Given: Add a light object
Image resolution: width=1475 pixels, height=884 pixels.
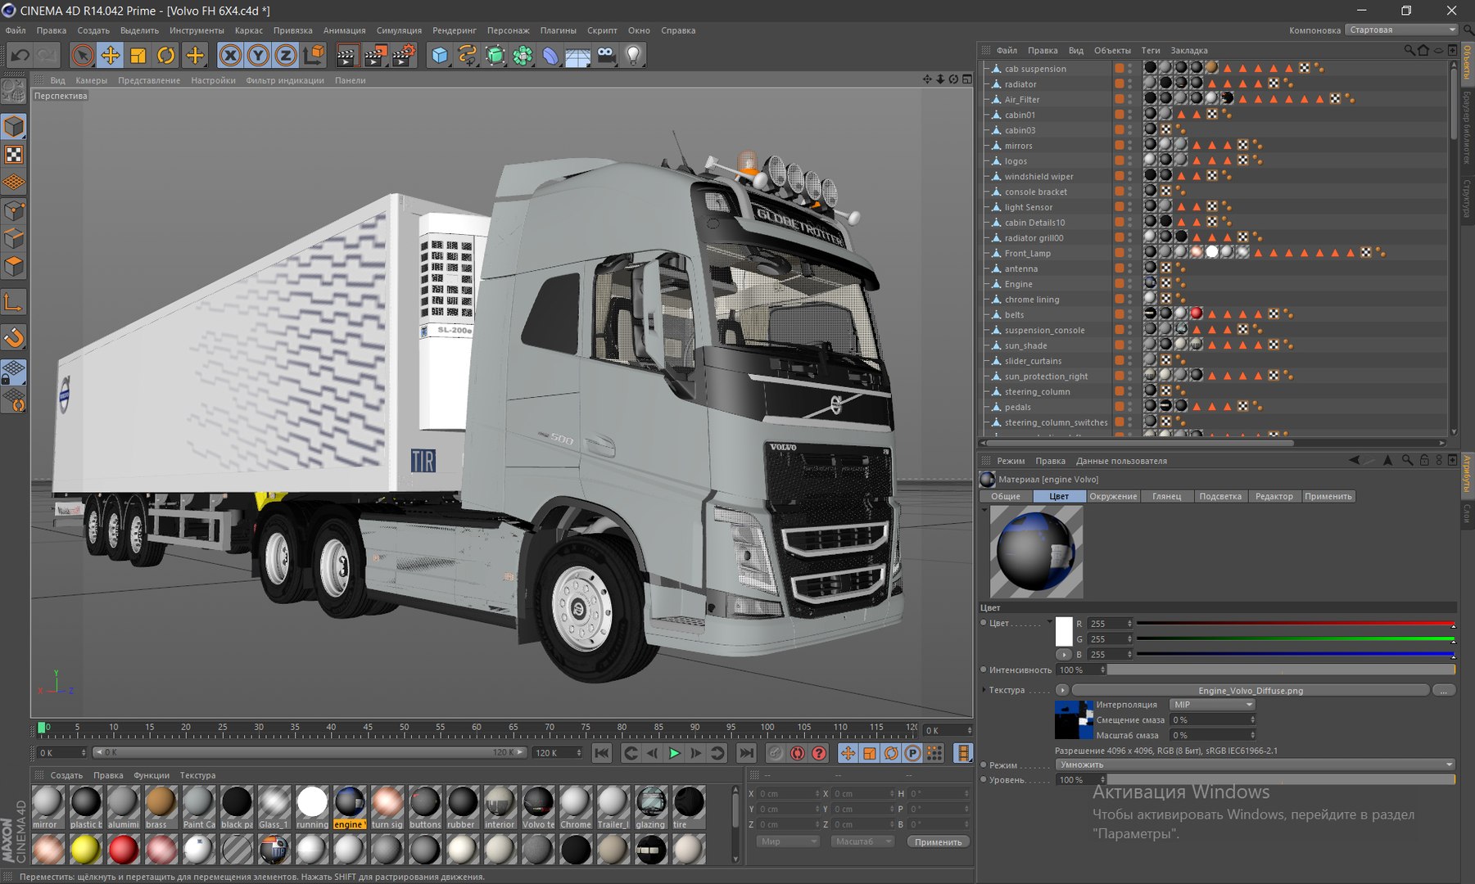Looking at the screenshot, I should tap(633, 56).
